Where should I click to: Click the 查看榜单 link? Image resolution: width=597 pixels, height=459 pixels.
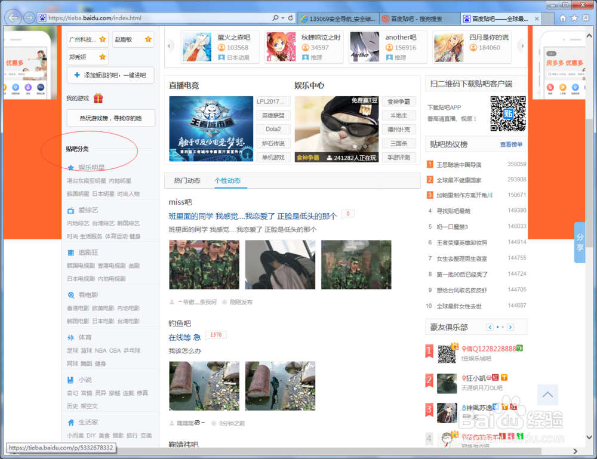(511, 144)
